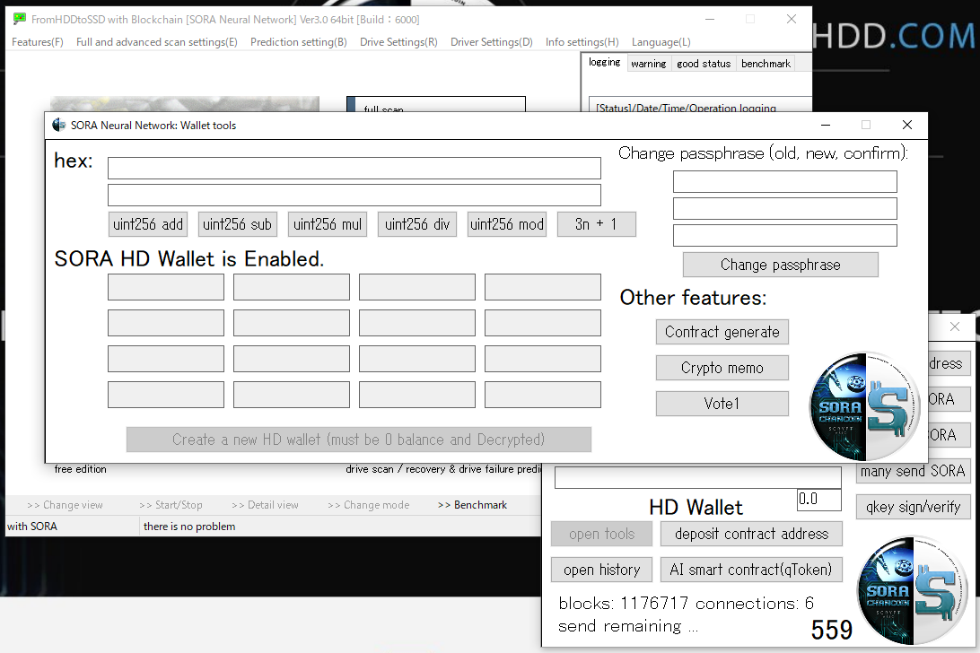Open AI smart contract(qToken)
Image resolution: width=980 pixels, height=653 pixels.
tap(751, 570)
